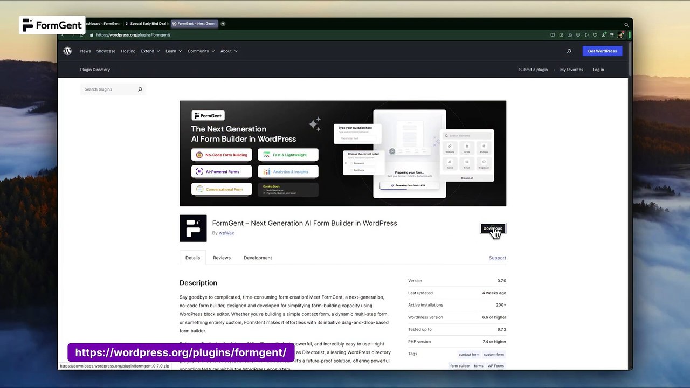
Task: Click the '7.4 or higher' PHP version value
Action: pyautogui.click(x=494, y=342)
